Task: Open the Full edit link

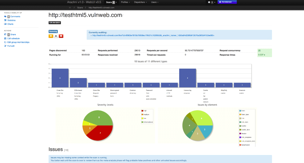Action: (x=11, y=46)
